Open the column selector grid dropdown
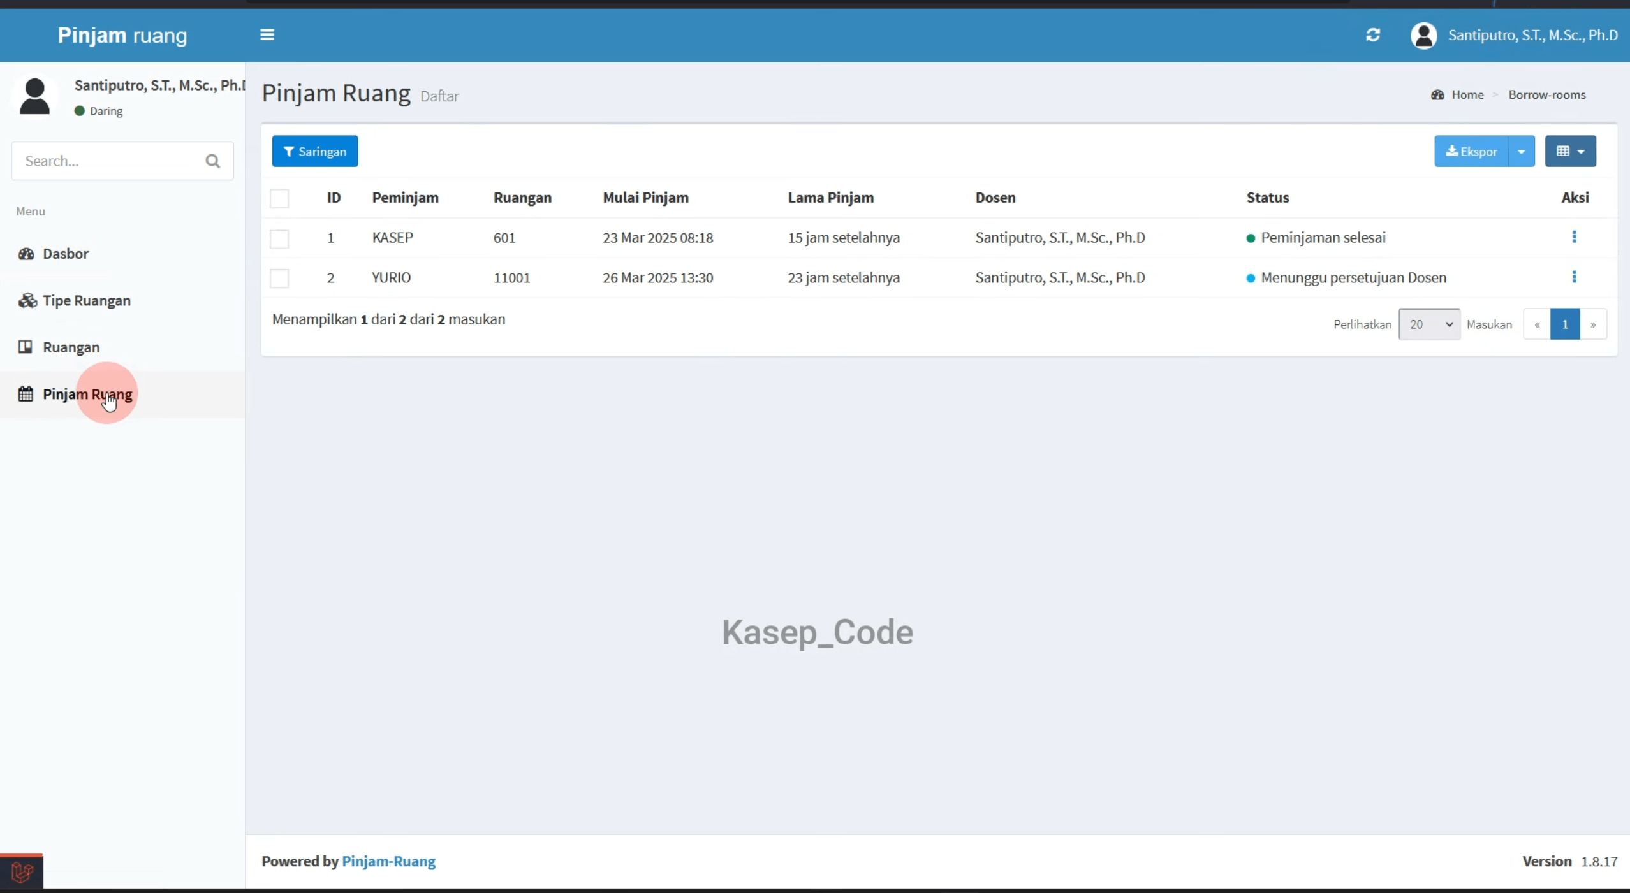1630x893 pixels. 1571,151
